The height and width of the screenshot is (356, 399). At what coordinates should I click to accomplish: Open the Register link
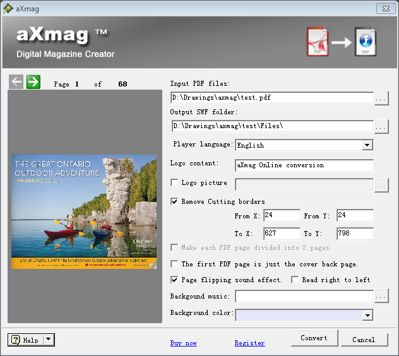point(249,343)
